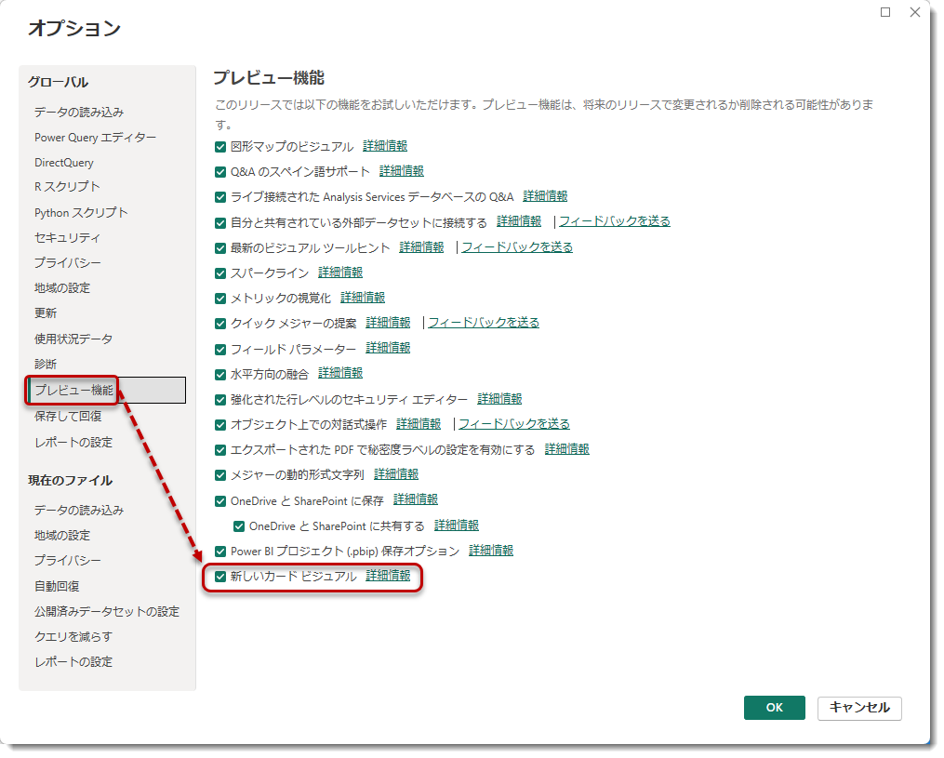
Task: Open 詳細情報 for メトリックの視覚化
Action: (x=363, y=298)
